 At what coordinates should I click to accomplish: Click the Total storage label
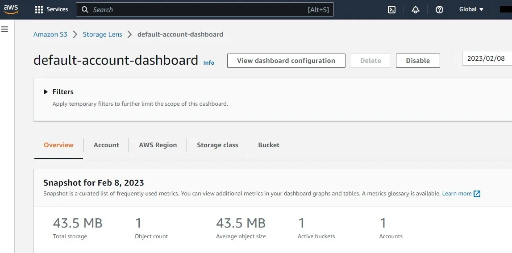click(70, 236)
